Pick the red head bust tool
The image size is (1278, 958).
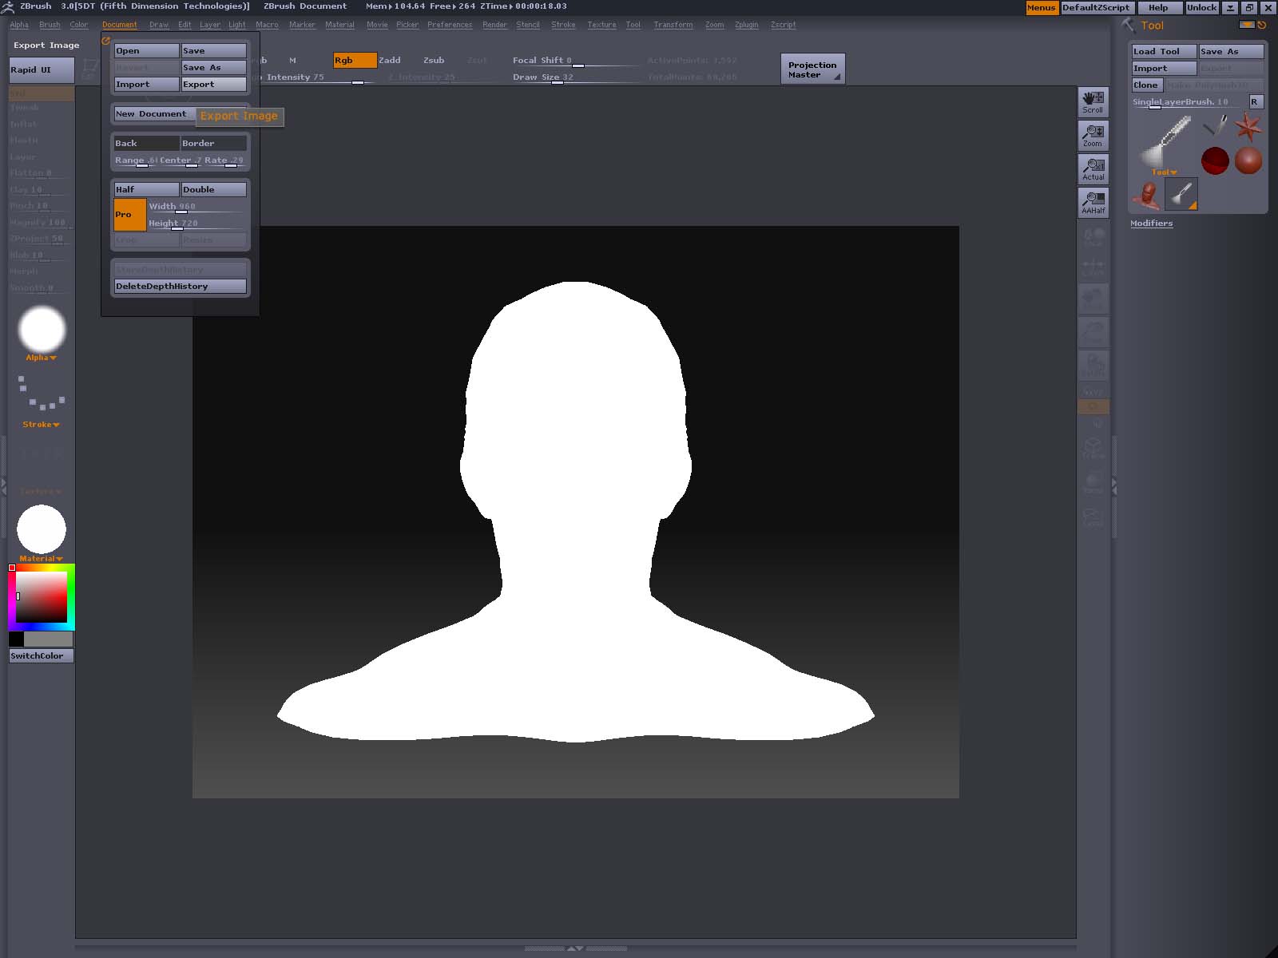tap(1147, 194)
